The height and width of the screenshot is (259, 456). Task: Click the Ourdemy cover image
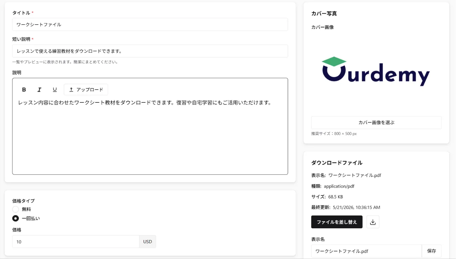tap(376, 71)
